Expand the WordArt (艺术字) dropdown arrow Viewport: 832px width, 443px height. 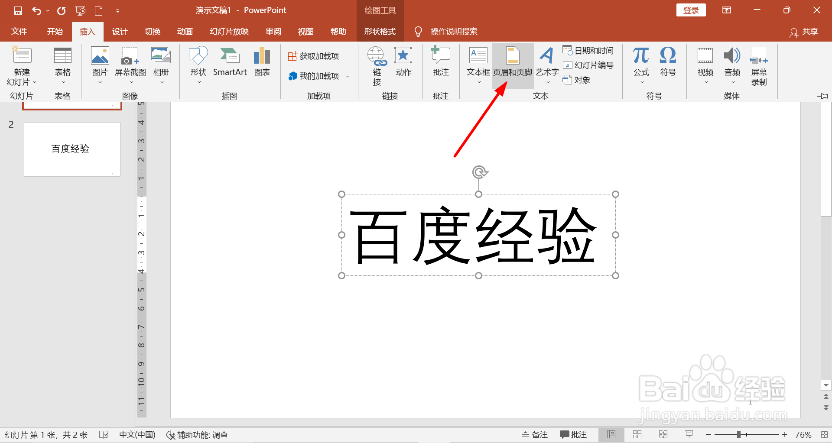pyautogui.click(x=548, y=82)
